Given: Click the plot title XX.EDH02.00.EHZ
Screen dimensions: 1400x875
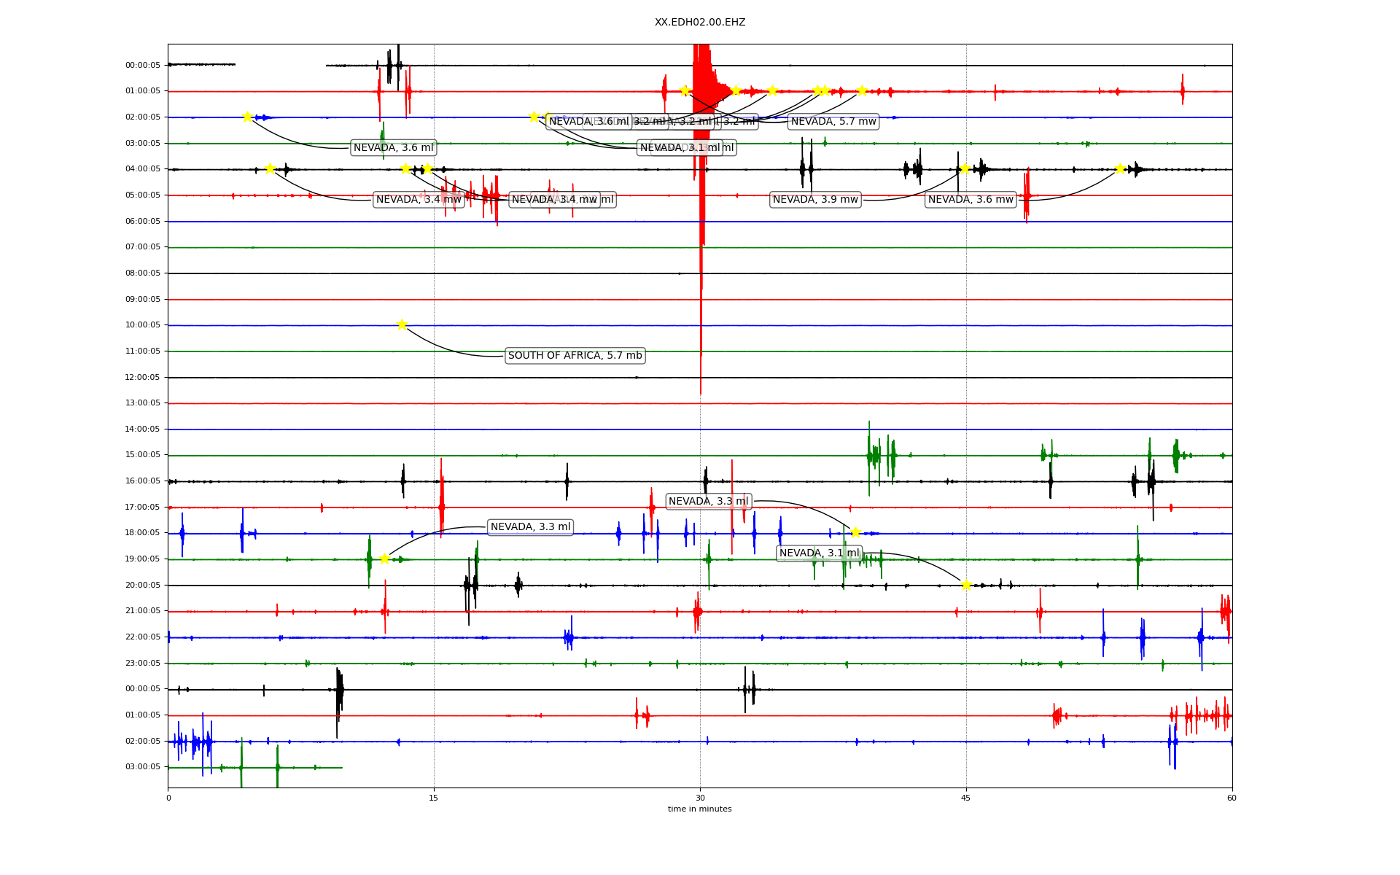Looking at the screenshot, I should (699, 23).
